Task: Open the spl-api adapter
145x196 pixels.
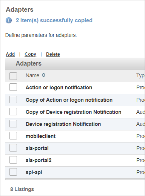Action: pyautogui.click(x=34, y=172)
